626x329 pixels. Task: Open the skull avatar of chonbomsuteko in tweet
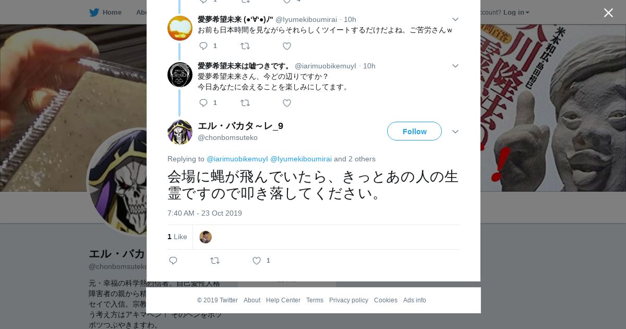tap(180, 132)
